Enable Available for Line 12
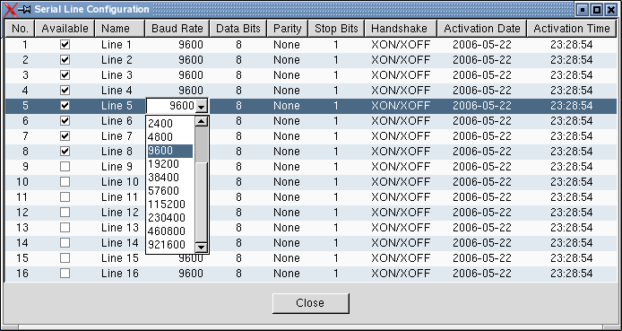The width and height of the screenshot is (622, 331). pyautogui.click(x=65, y=213)
